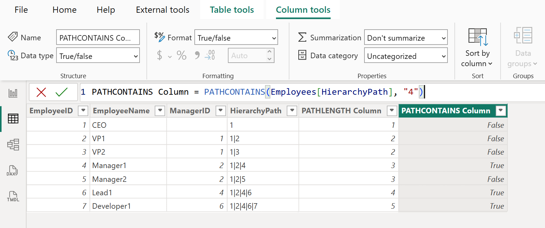Viewport: 545px width, 228px height.
Task: Open the Home ribbon tab
Action: 64,10
